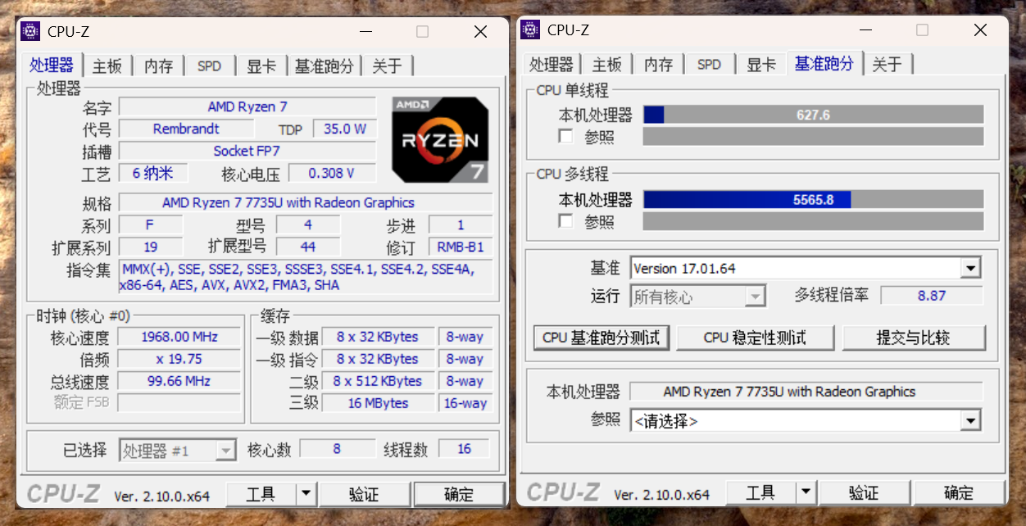
Task: Click 确定 button in right window
Action: 959,492
